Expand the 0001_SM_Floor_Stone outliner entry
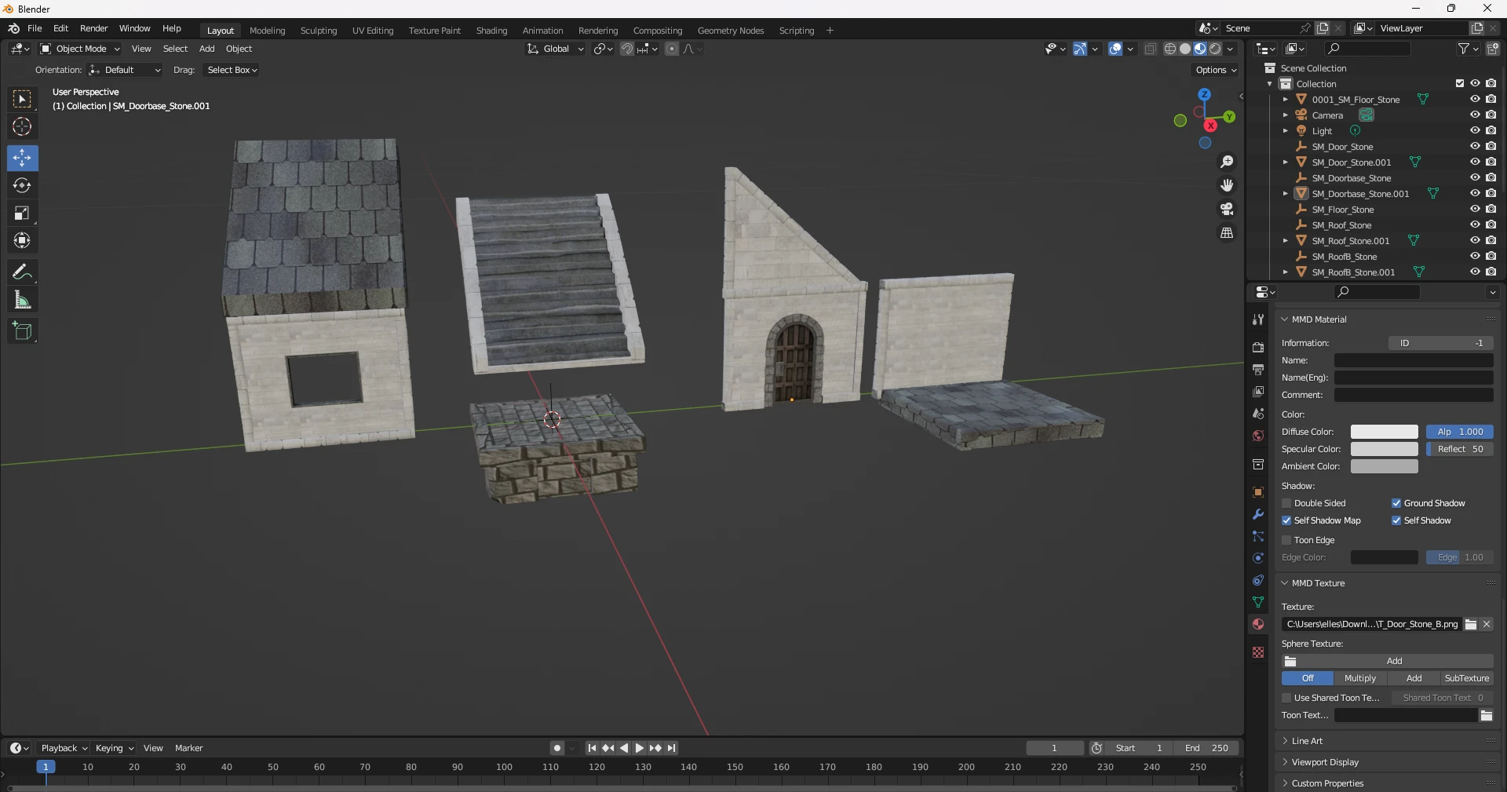The image size is (1507, 792). click(x=1285, y=99)
